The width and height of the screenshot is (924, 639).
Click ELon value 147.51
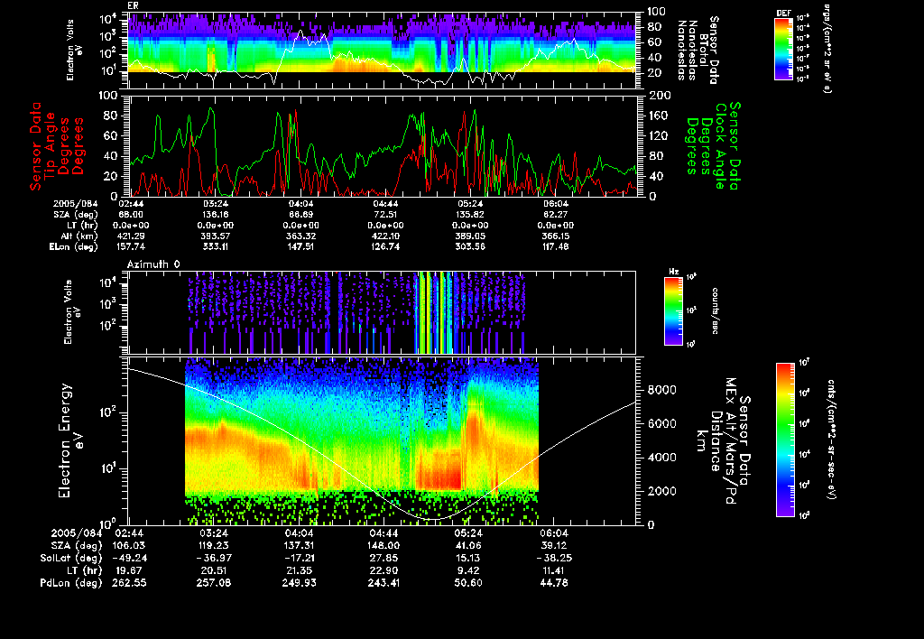300,247
